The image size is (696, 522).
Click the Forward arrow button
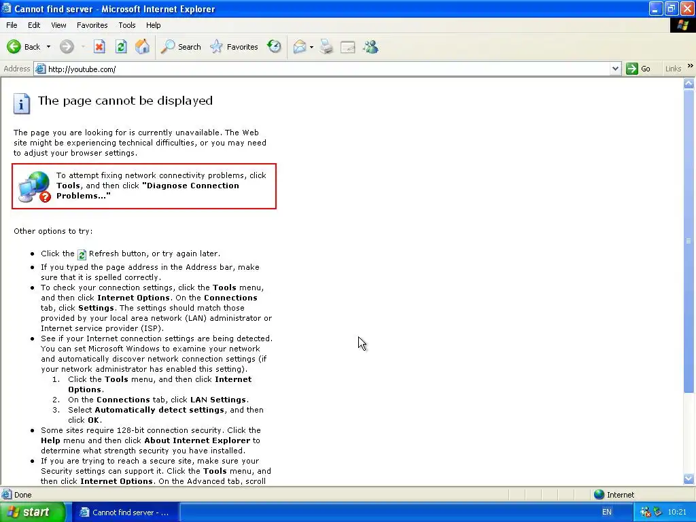(67, 47)
